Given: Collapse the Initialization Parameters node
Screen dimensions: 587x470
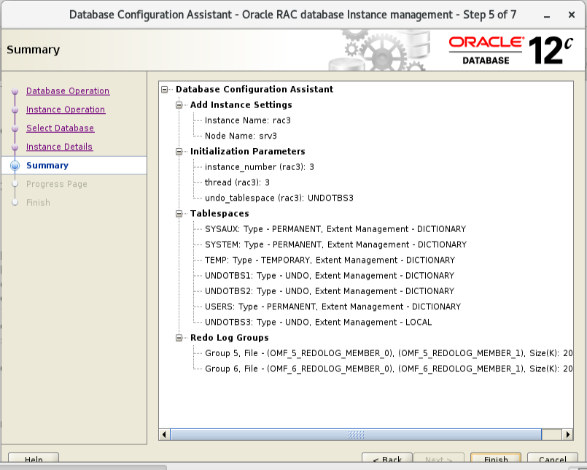Looking at the screenshot, I should point(179,151).
